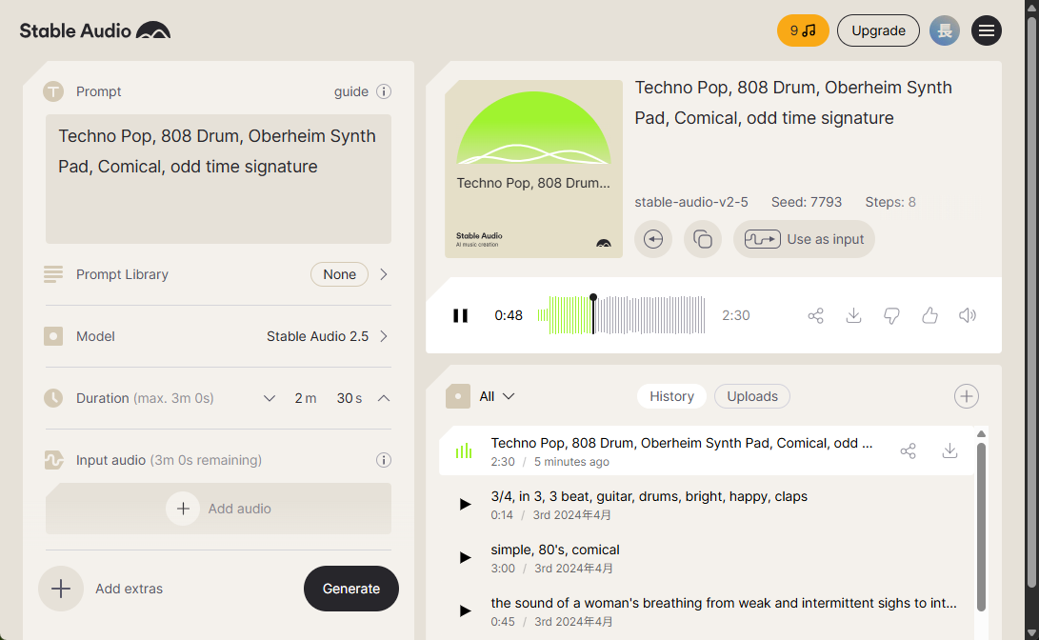Thumbs down the current track

pyautogui.click(x=891, y=315)
